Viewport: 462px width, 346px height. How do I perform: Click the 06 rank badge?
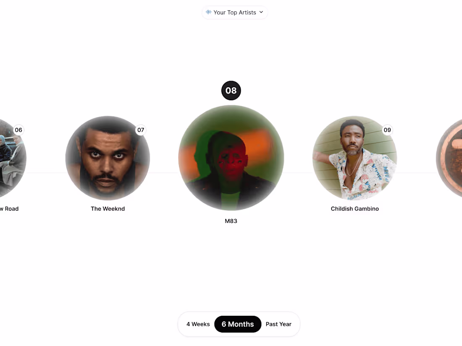coord(18,130)
